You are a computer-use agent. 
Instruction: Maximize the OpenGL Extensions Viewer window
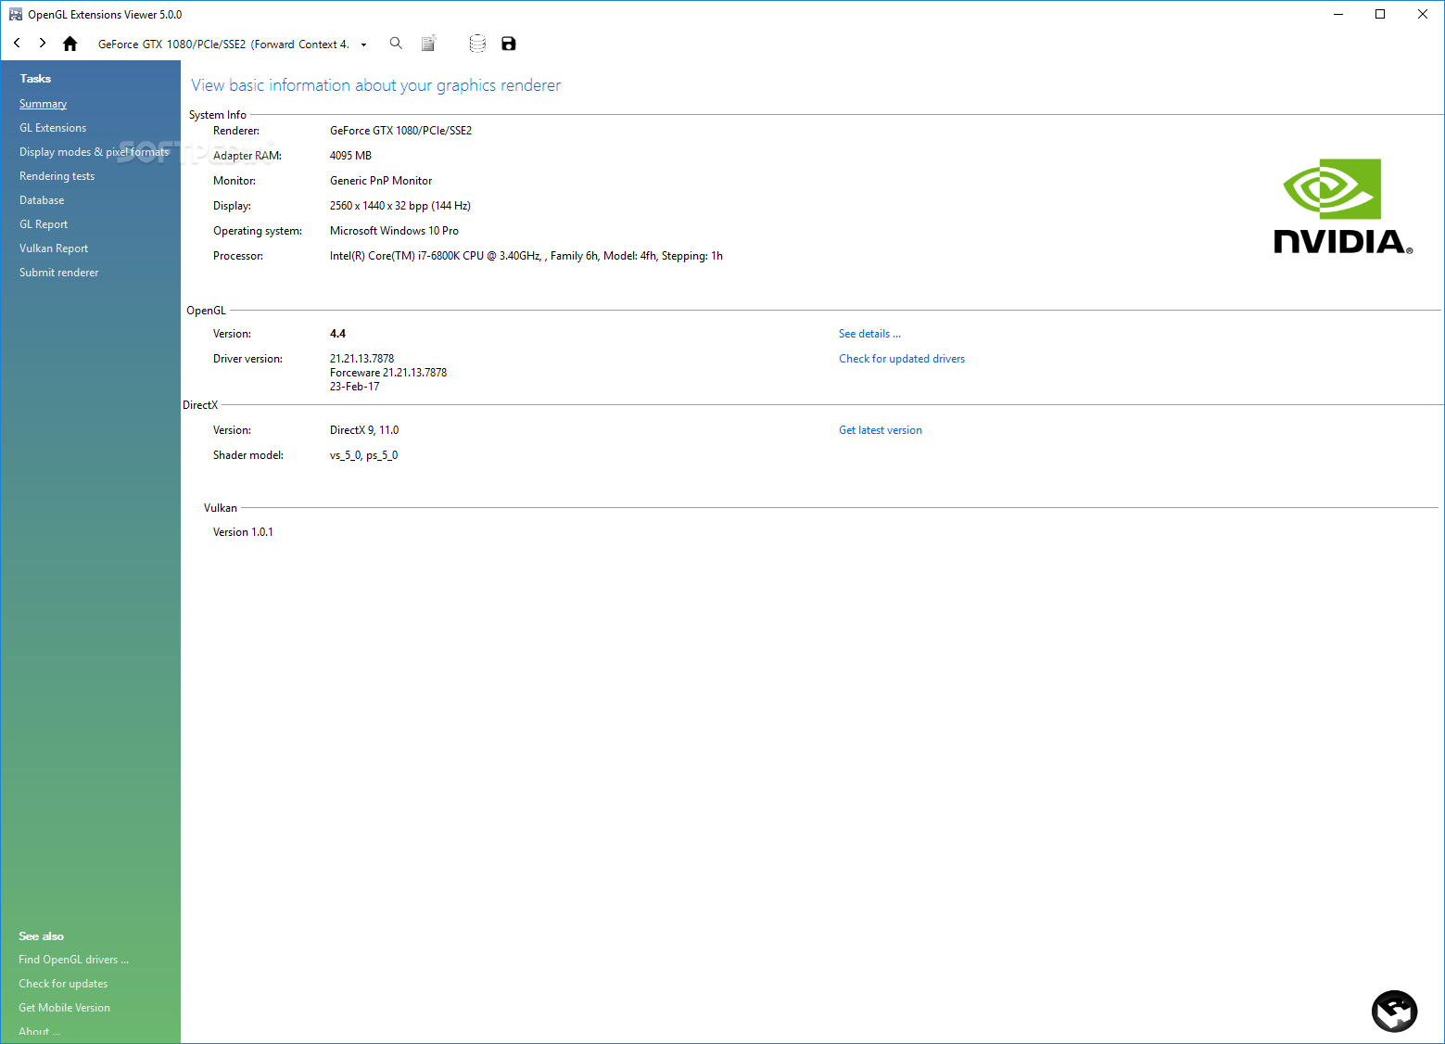click(1380, 14)
